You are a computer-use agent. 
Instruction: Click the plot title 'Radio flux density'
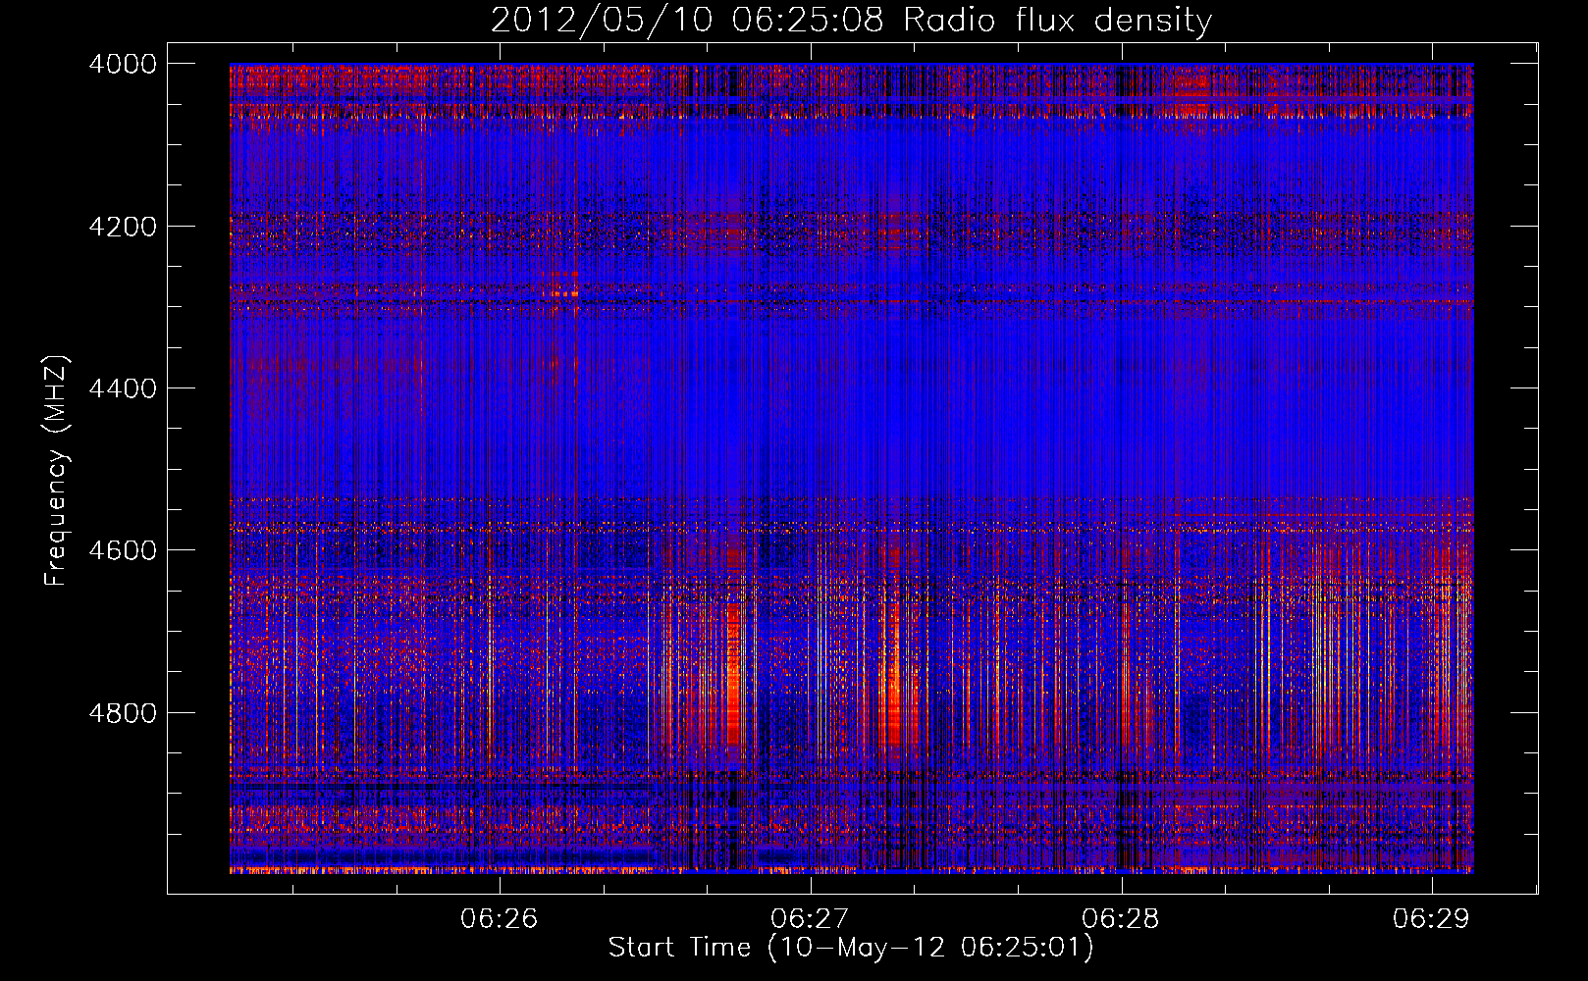pyautogui.click(x=1058, y=21)
